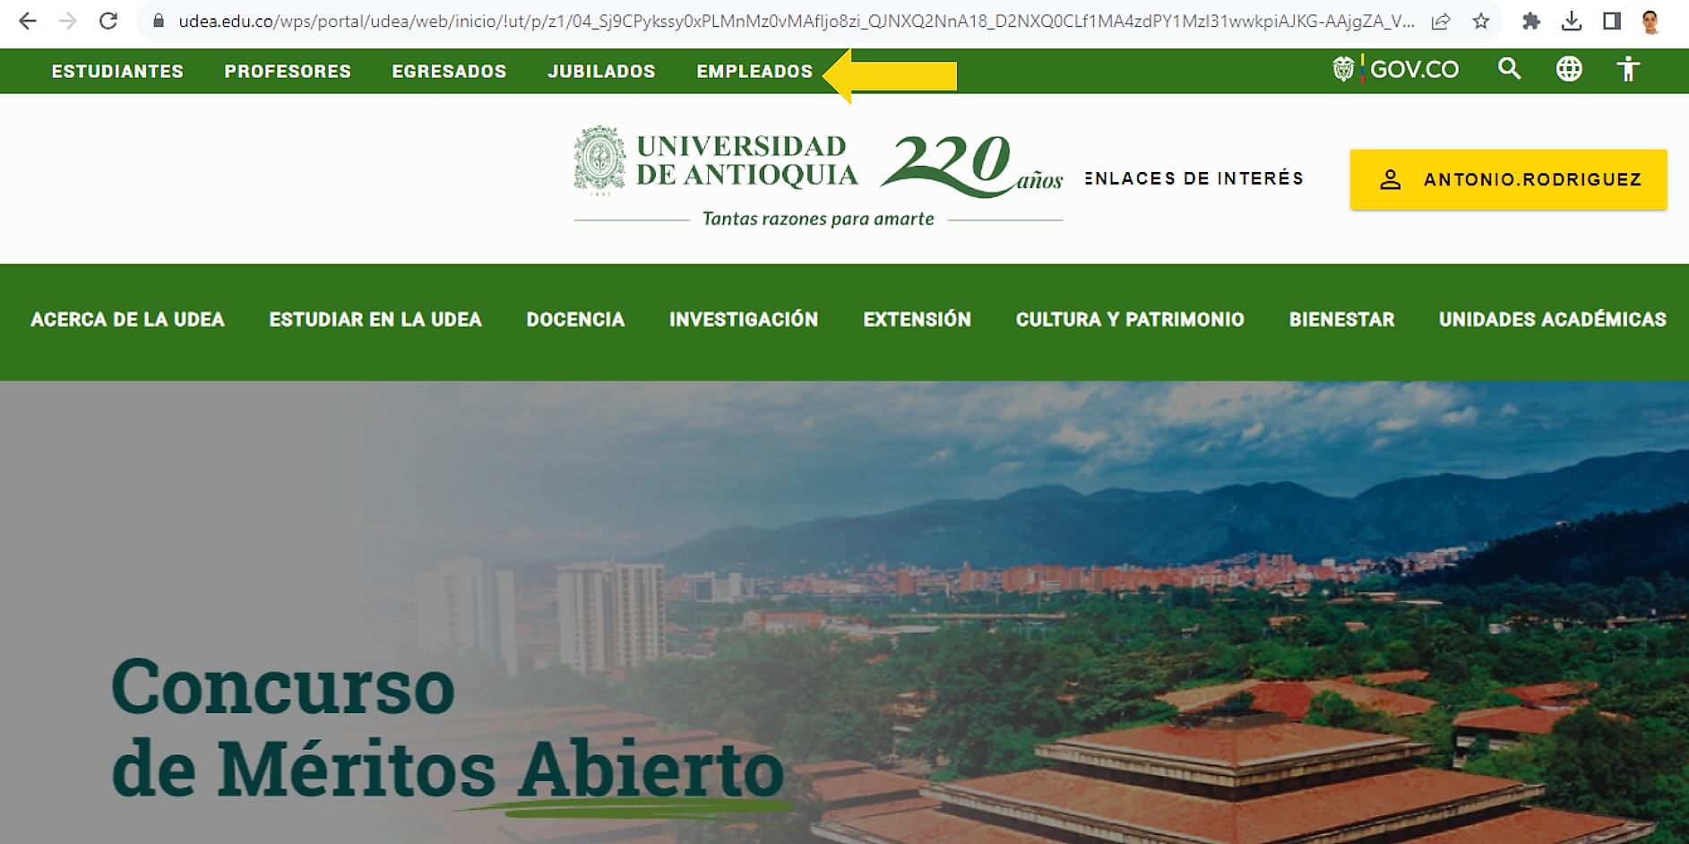
Task: Open the JUBILADOS menu item
Action: point(601,72)
